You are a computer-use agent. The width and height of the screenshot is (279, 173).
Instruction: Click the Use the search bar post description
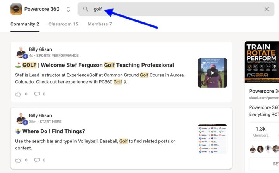click(x=95, y=145)
